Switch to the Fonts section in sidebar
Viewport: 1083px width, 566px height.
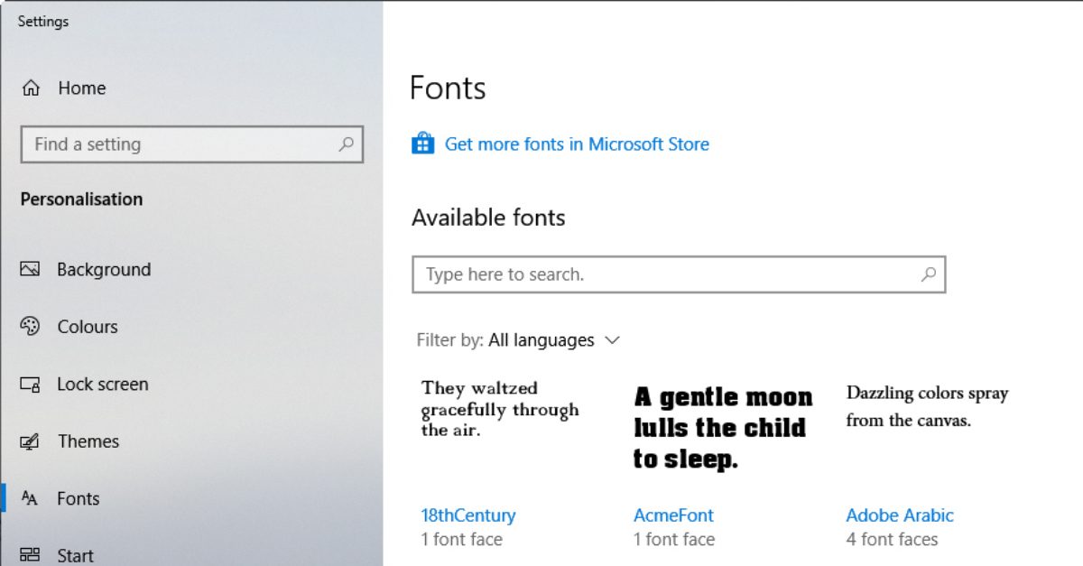tap(79, 498)
